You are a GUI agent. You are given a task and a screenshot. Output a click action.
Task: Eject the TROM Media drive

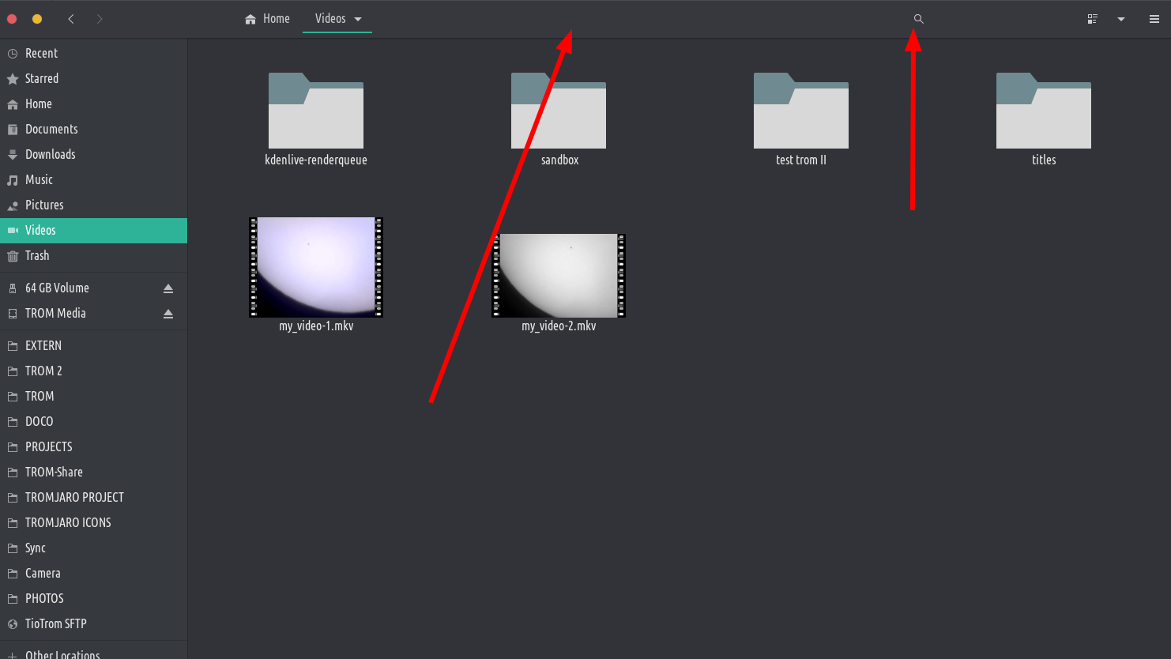[168, 313]
